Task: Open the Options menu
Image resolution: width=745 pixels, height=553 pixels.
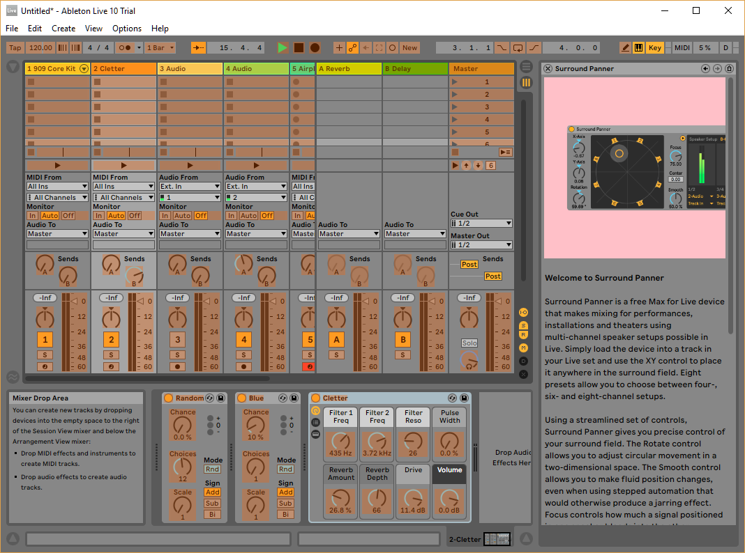Action: [x=127, y=29]
